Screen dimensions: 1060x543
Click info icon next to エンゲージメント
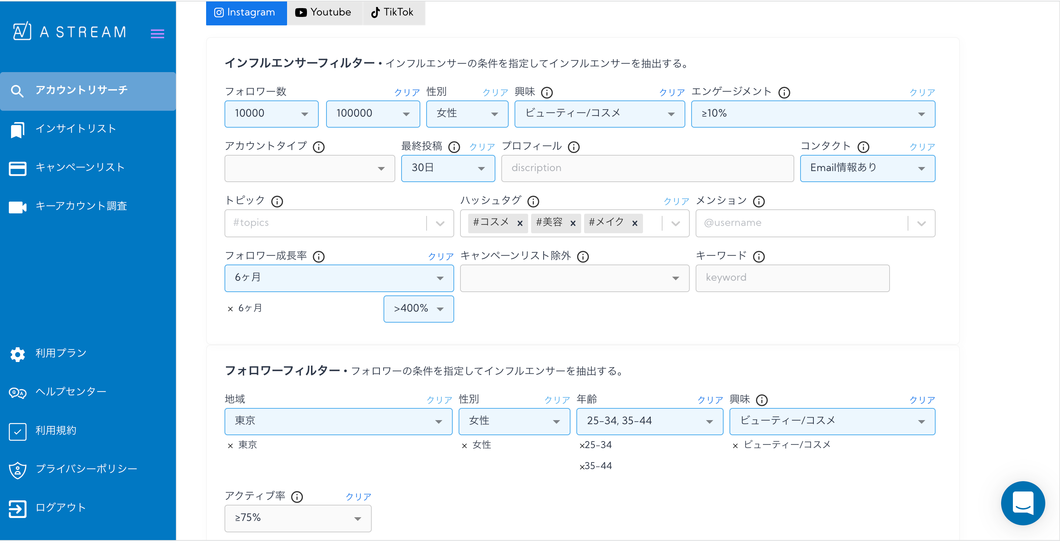point(784,93)
